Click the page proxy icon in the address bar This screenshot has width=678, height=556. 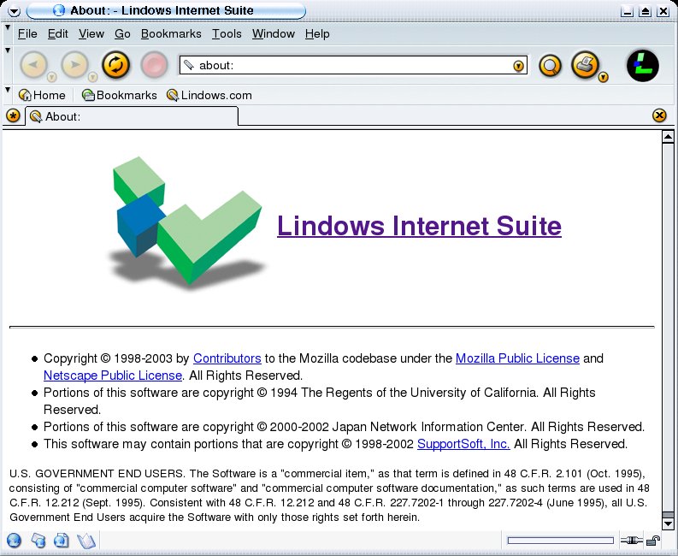[189, 65]
